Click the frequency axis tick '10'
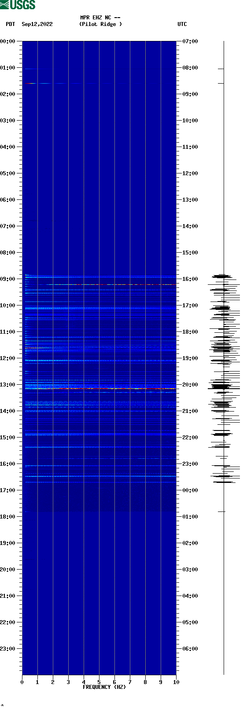243x710 pixels. point(176,682)
